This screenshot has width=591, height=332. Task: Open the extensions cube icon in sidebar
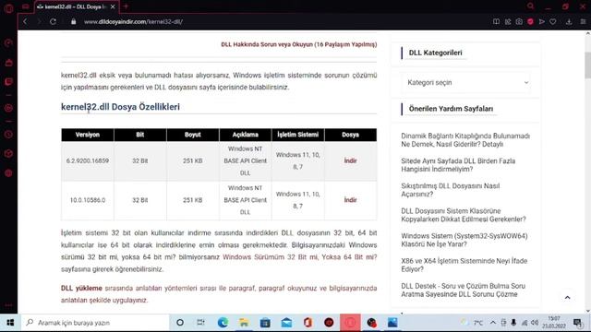point(8,154)
